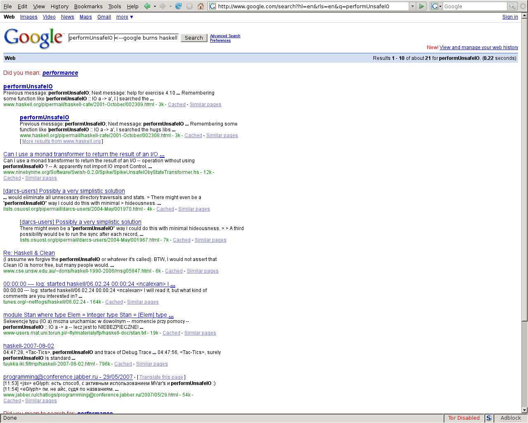The width and height of the screenshot is (528, 423).
Task: Open Gmail link
Action: coord(104,17)
